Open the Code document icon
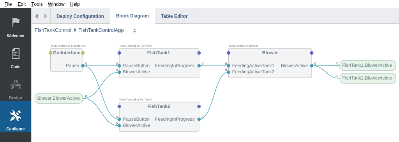The image size is (399, 142). 16,54
